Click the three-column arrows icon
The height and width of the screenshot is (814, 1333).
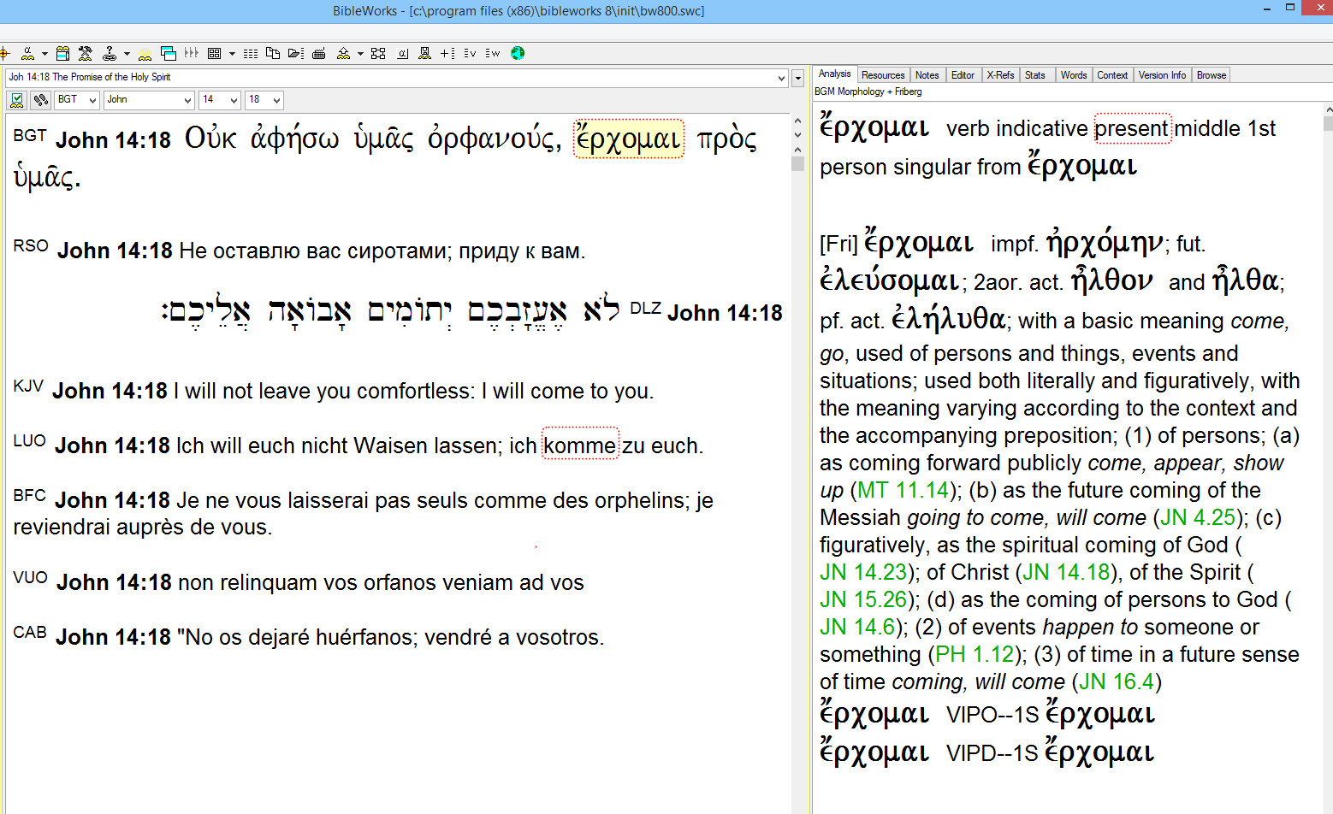tap(192, 53)
